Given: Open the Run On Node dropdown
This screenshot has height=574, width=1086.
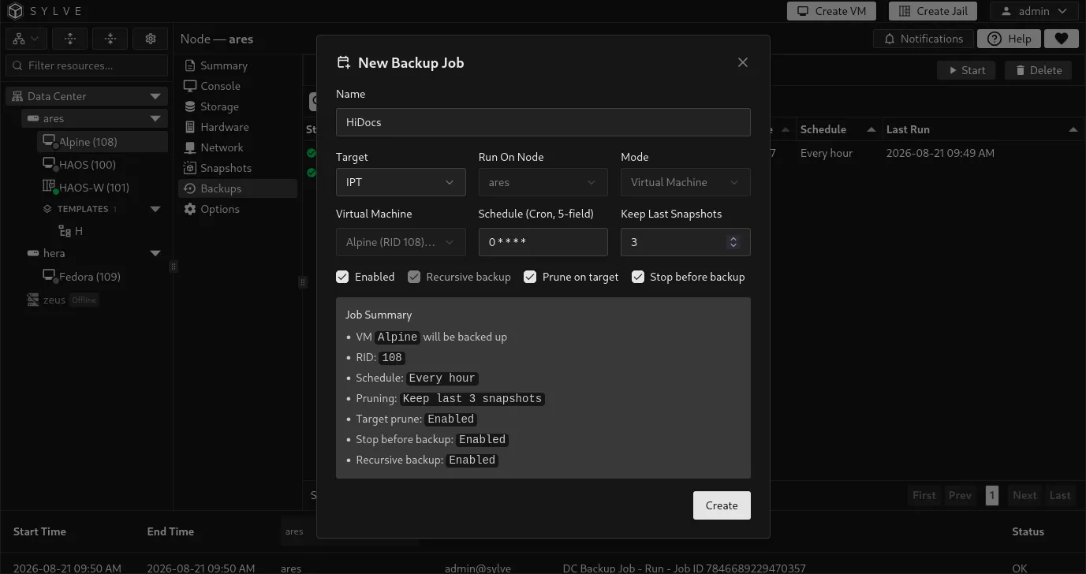Looking at the screenshot, I should [x=543, y=182].
